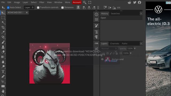
Task: Open the Brush settings panel icon
Action: click(96, 26)
